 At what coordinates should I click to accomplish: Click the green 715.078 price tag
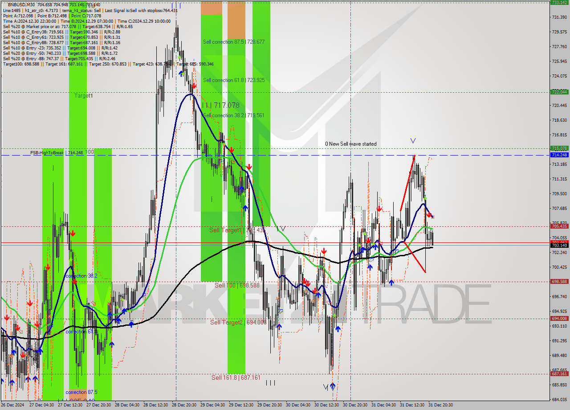559,148
